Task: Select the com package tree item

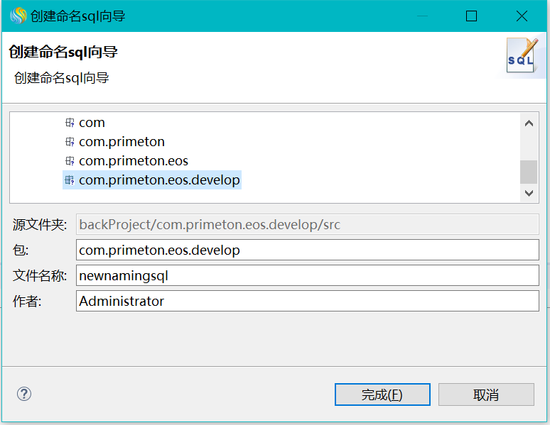Action: pos(92,123)
